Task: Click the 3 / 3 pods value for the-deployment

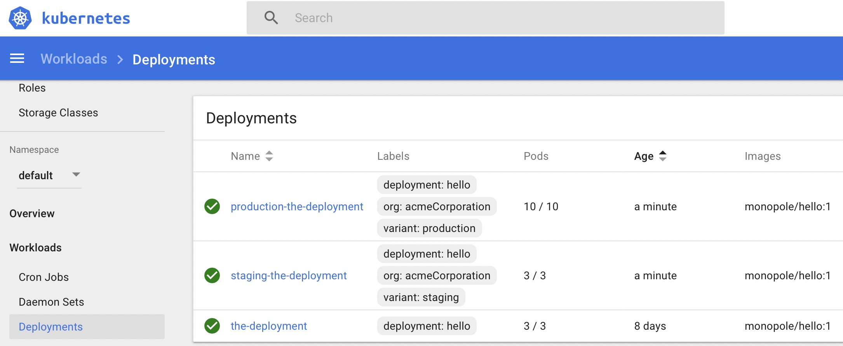Action: (535, 326)
